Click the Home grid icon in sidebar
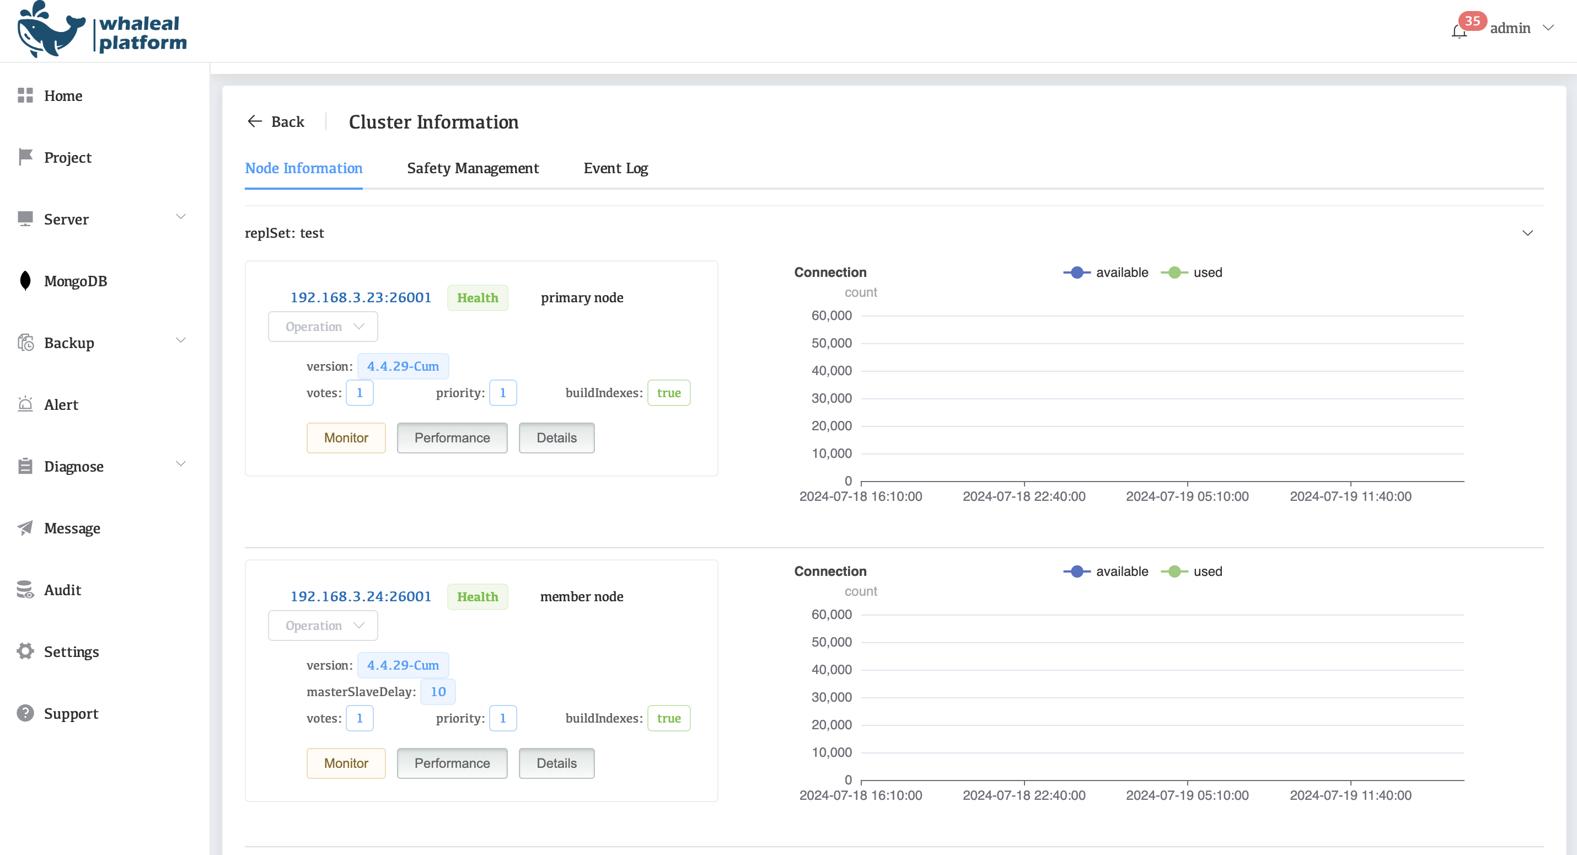The height and width of the screenshot is (855, 1577). click(25, 95)
